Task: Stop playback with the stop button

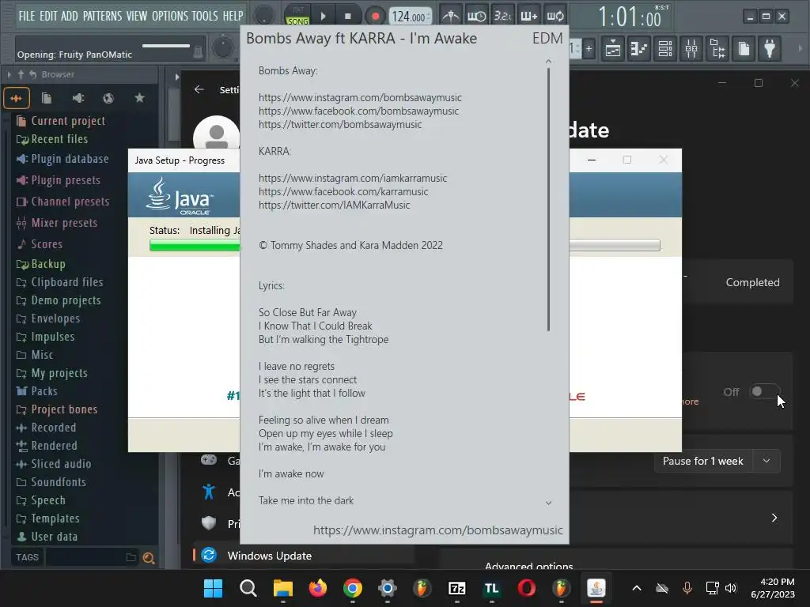Action: point(348,16)
